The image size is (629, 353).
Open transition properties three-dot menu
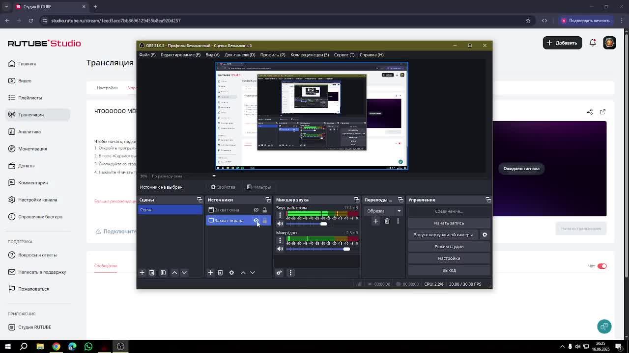tap(398, 221)
